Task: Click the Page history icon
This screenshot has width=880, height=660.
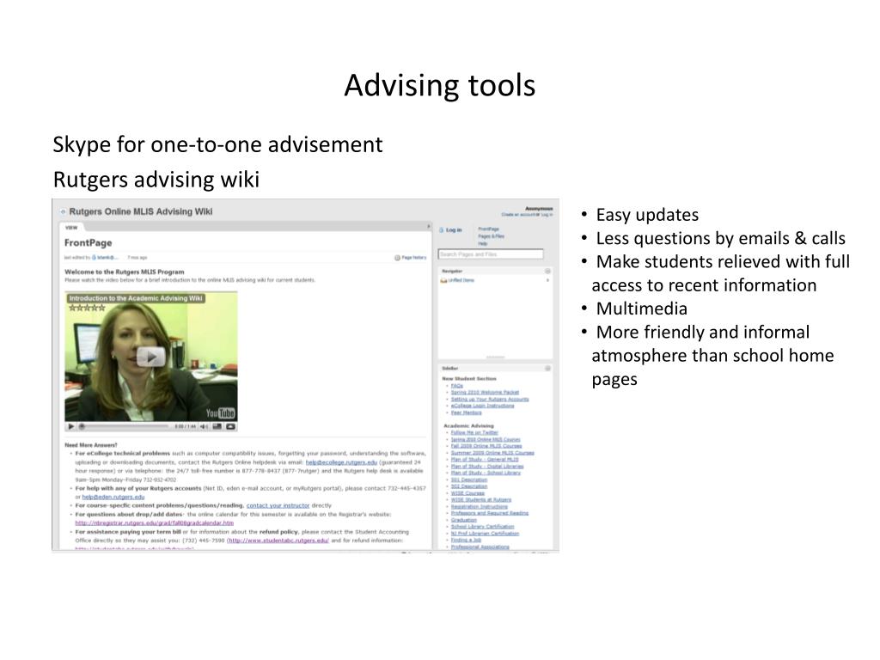Action: tap(397, 258)
